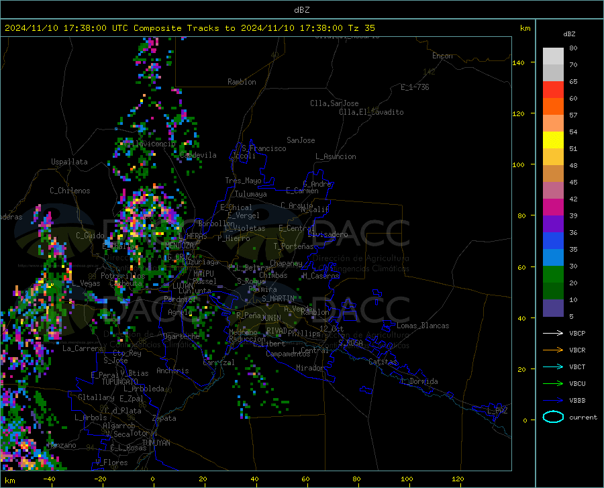
Task: Click the orange VBCR arrow legend icon
Action: tap(553, 350)
